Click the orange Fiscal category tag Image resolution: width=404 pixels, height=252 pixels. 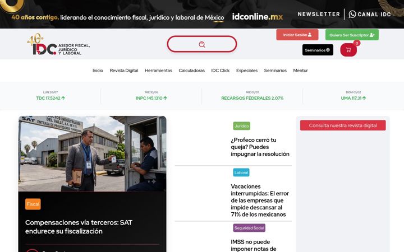[x=33, y=204]
